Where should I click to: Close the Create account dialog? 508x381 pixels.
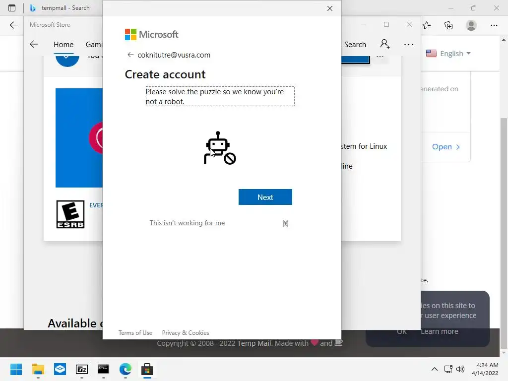330,8
